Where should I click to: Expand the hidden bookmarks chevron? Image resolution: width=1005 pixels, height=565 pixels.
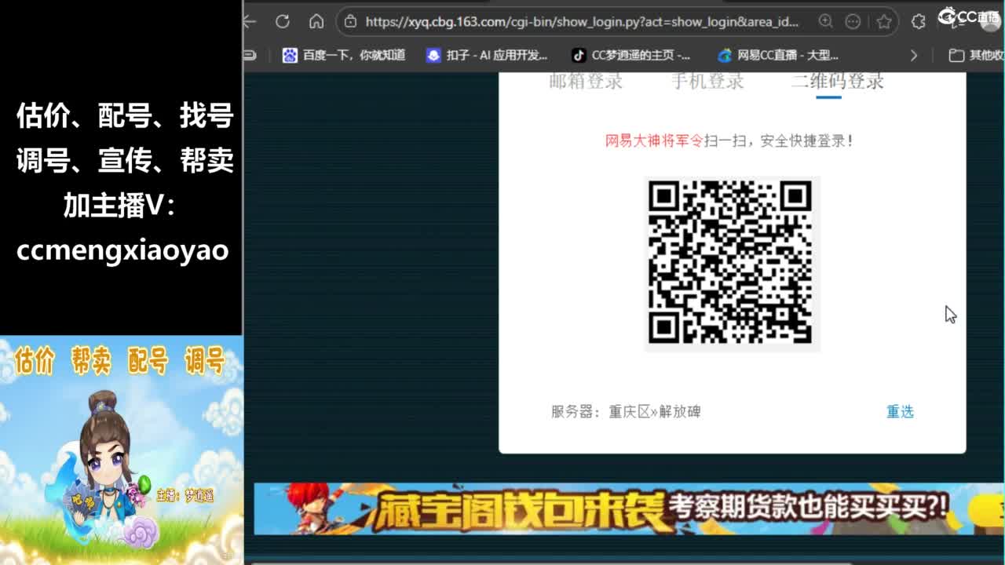913,55
